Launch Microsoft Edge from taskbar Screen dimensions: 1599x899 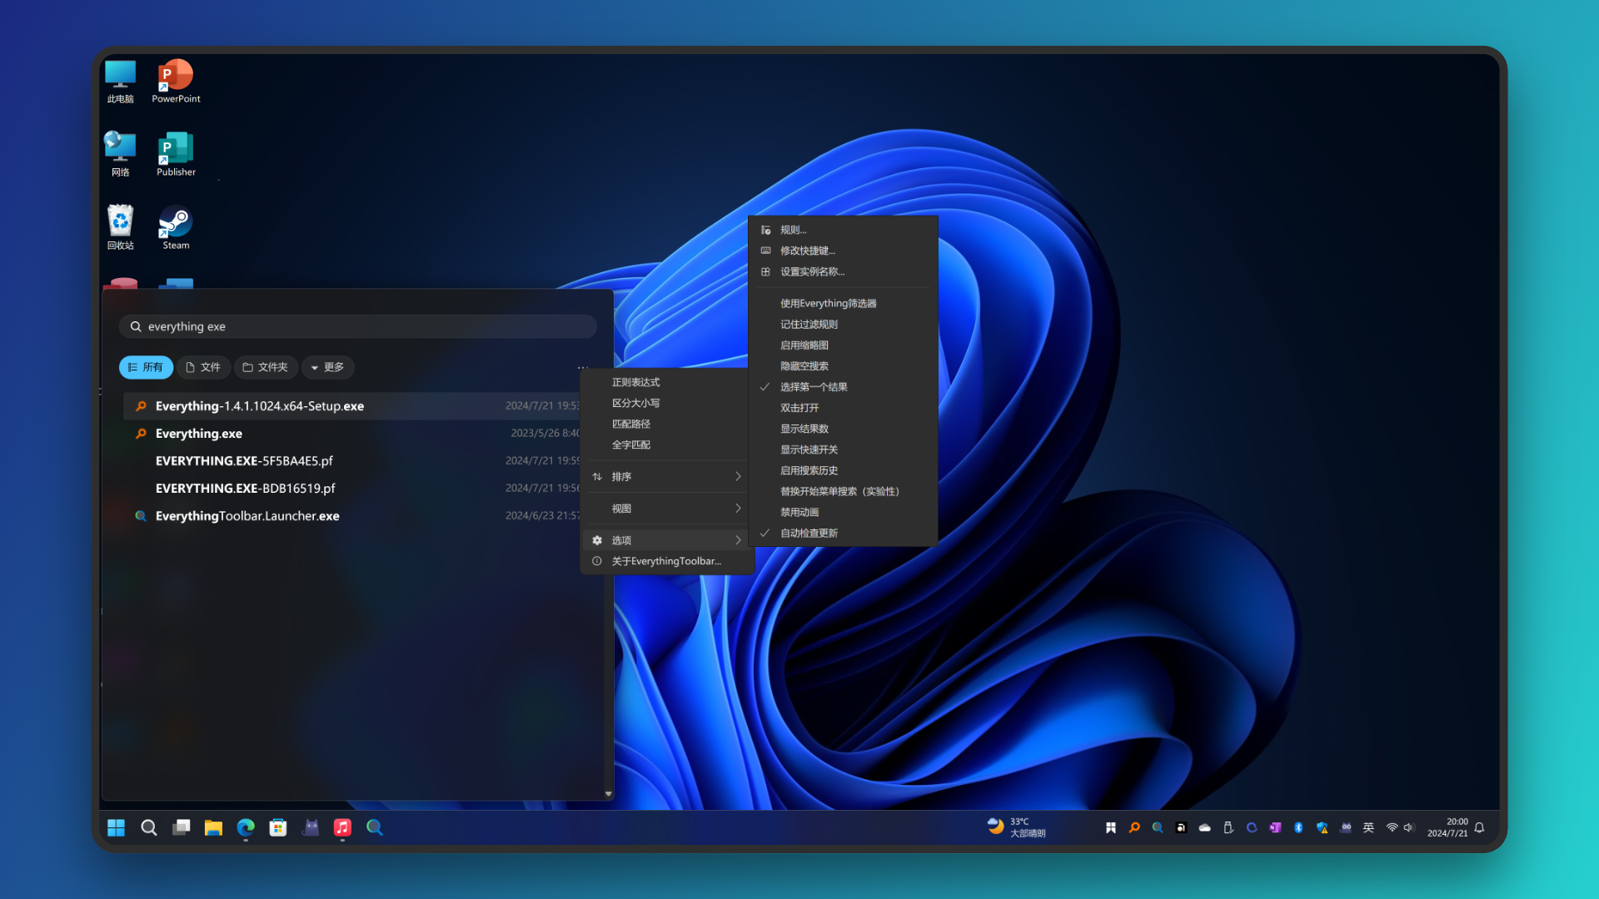pos(246,827)
